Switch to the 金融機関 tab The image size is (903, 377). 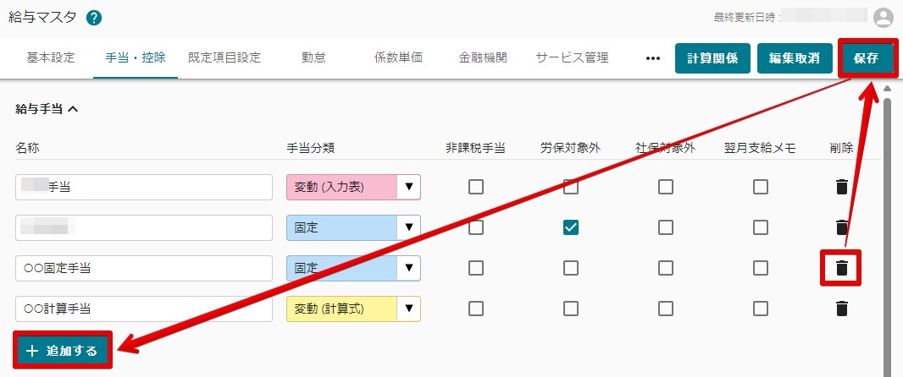tap(483, 57)
